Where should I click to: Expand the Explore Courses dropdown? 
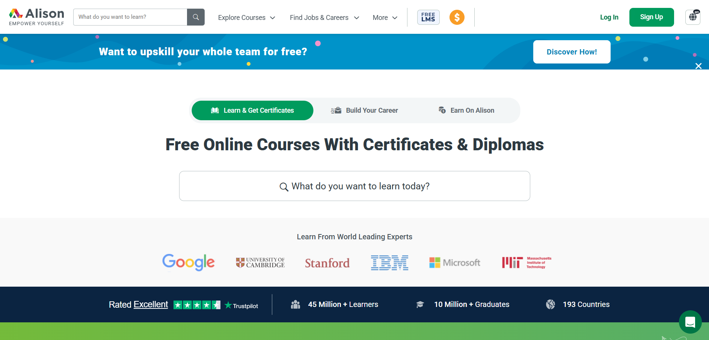click(247, 18)
